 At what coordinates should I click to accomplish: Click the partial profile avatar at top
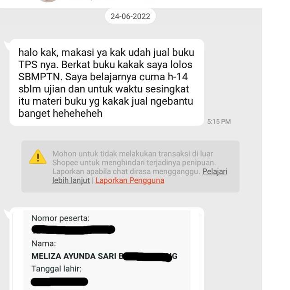[x=48, y=1]
